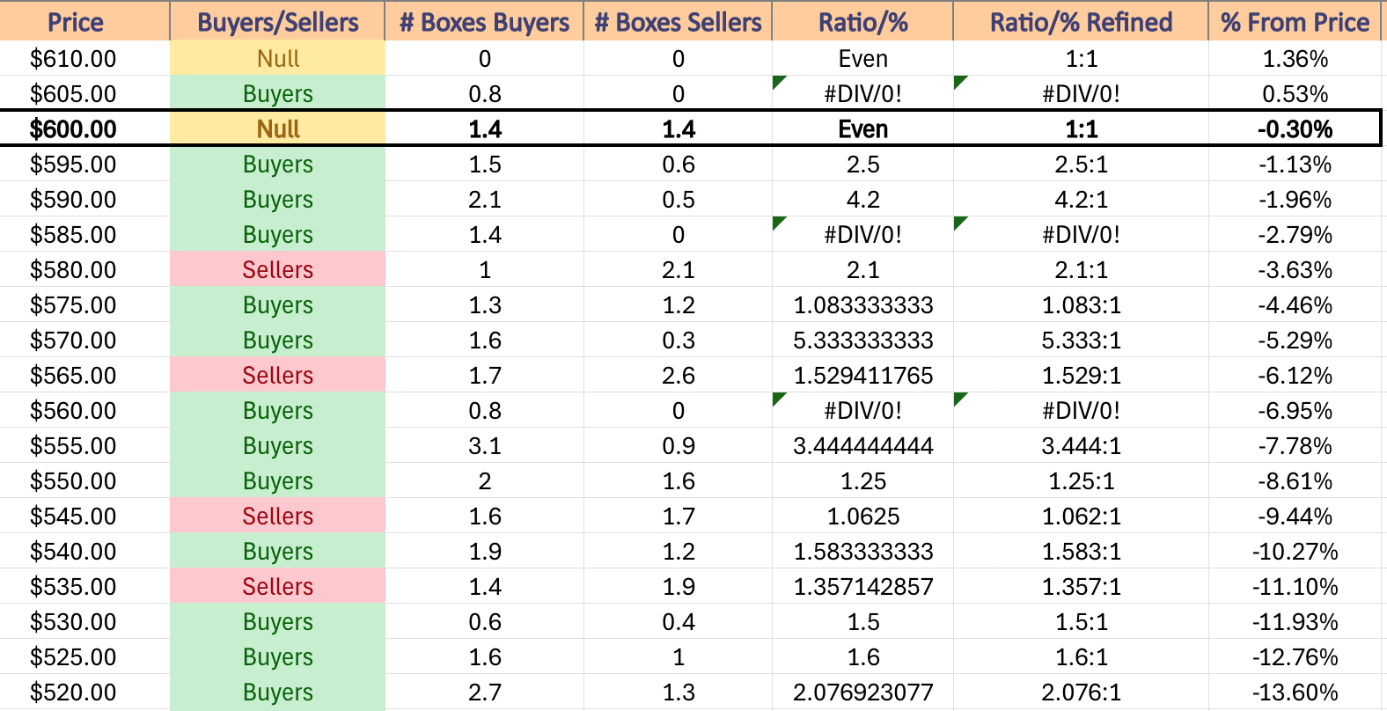
Task: Click the -6.12% cell
Action: click(1295, 375)
